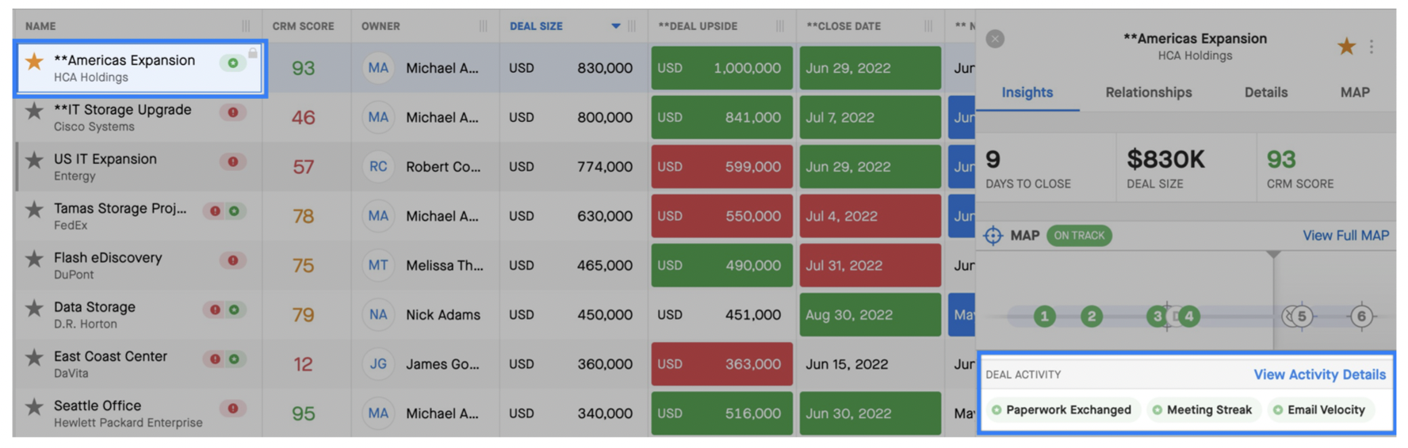
Task: Click the 1,000,000 green Deal Upside cell
Action: 721,68
